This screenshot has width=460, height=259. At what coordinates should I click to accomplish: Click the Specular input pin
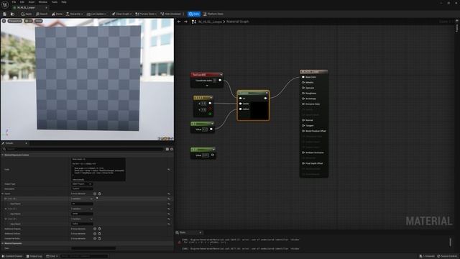pos(303,88)
